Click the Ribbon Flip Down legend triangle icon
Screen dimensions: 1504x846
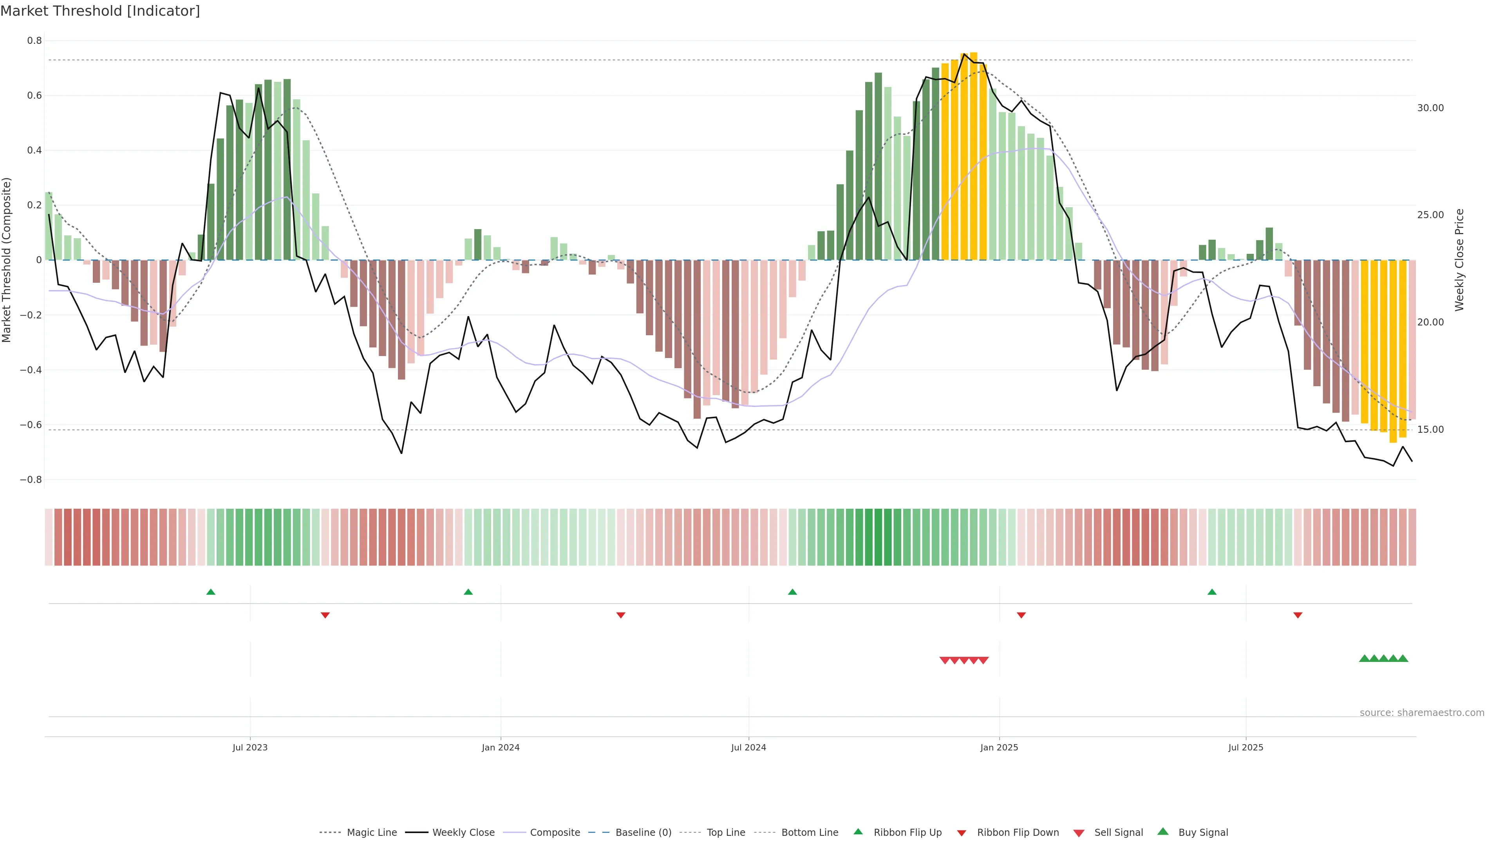962,833
